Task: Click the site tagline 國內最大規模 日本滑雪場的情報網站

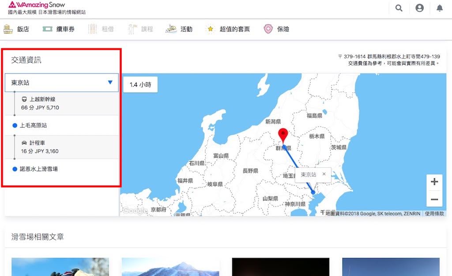Action: [x=47, y=12]
